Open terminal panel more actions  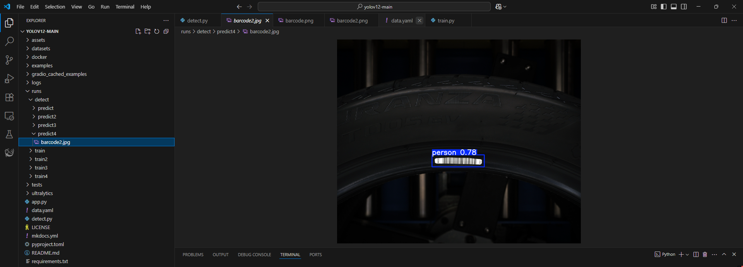[714, 254]
